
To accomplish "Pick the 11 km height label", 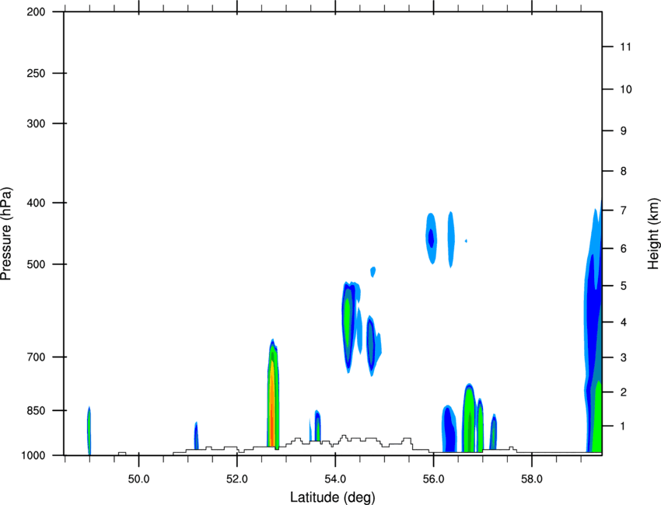I will click(x=625, y=47).
